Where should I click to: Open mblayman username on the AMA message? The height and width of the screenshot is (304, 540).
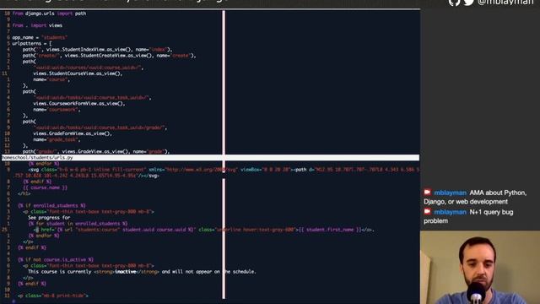pos(450,193)
